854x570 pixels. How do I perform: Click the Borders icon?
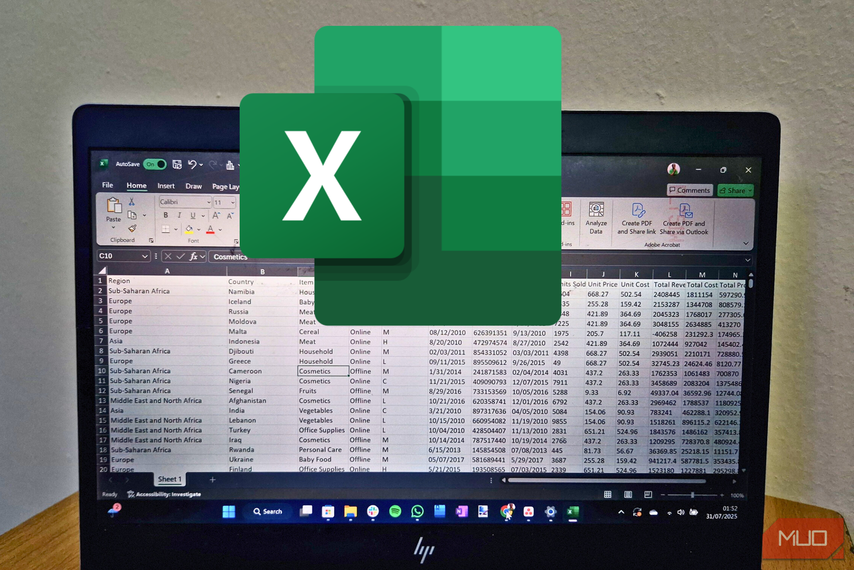[165, 229]
